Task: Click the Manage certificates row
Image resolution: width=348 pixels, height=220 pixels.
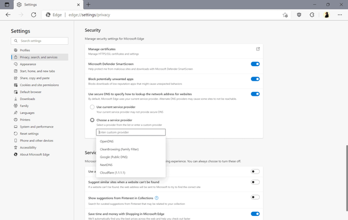Action: point(174,51)
